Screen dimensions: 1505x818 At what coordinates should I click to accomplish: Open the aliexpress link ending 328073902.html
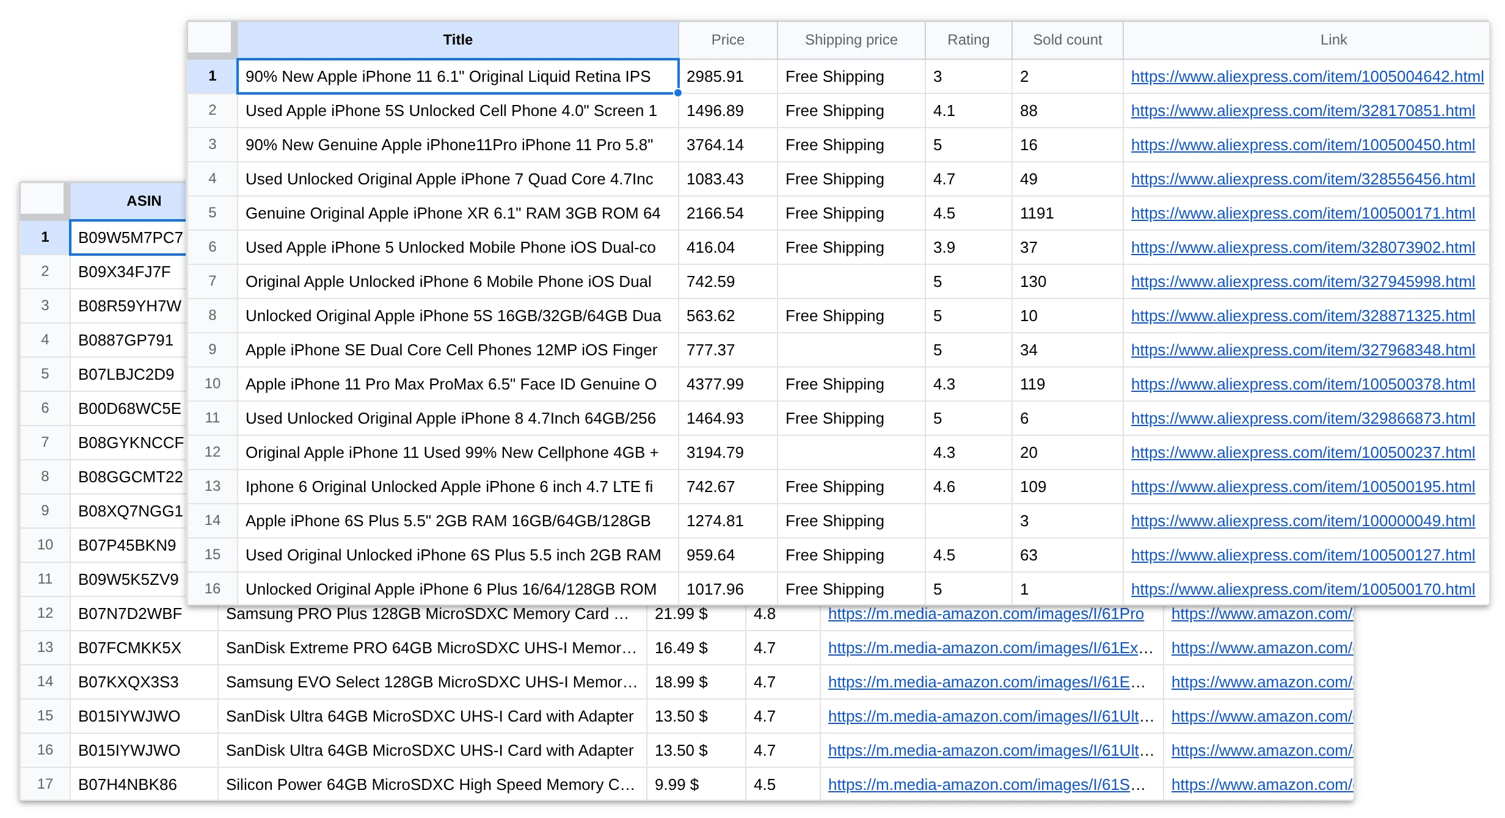[1303, 247]
